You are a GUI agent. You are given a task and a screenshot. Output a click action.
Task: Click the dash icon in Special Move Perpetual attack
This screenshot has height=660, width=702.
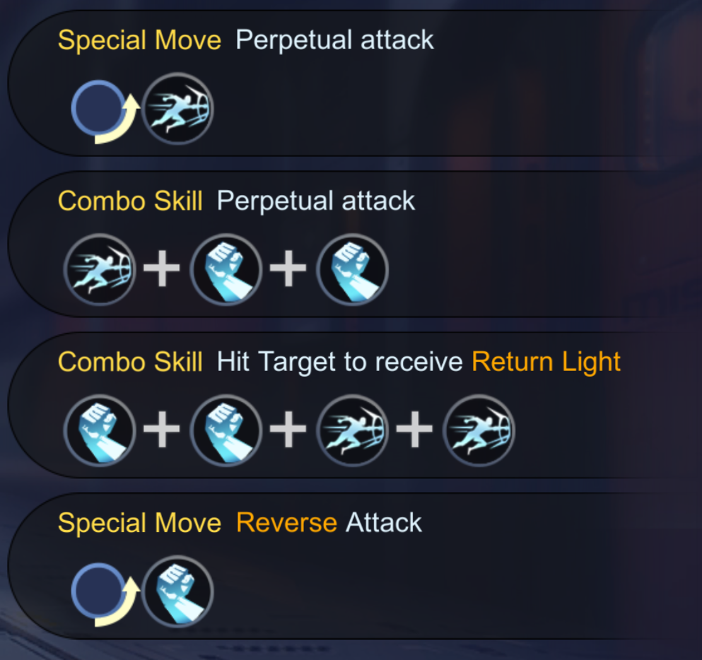177,109
